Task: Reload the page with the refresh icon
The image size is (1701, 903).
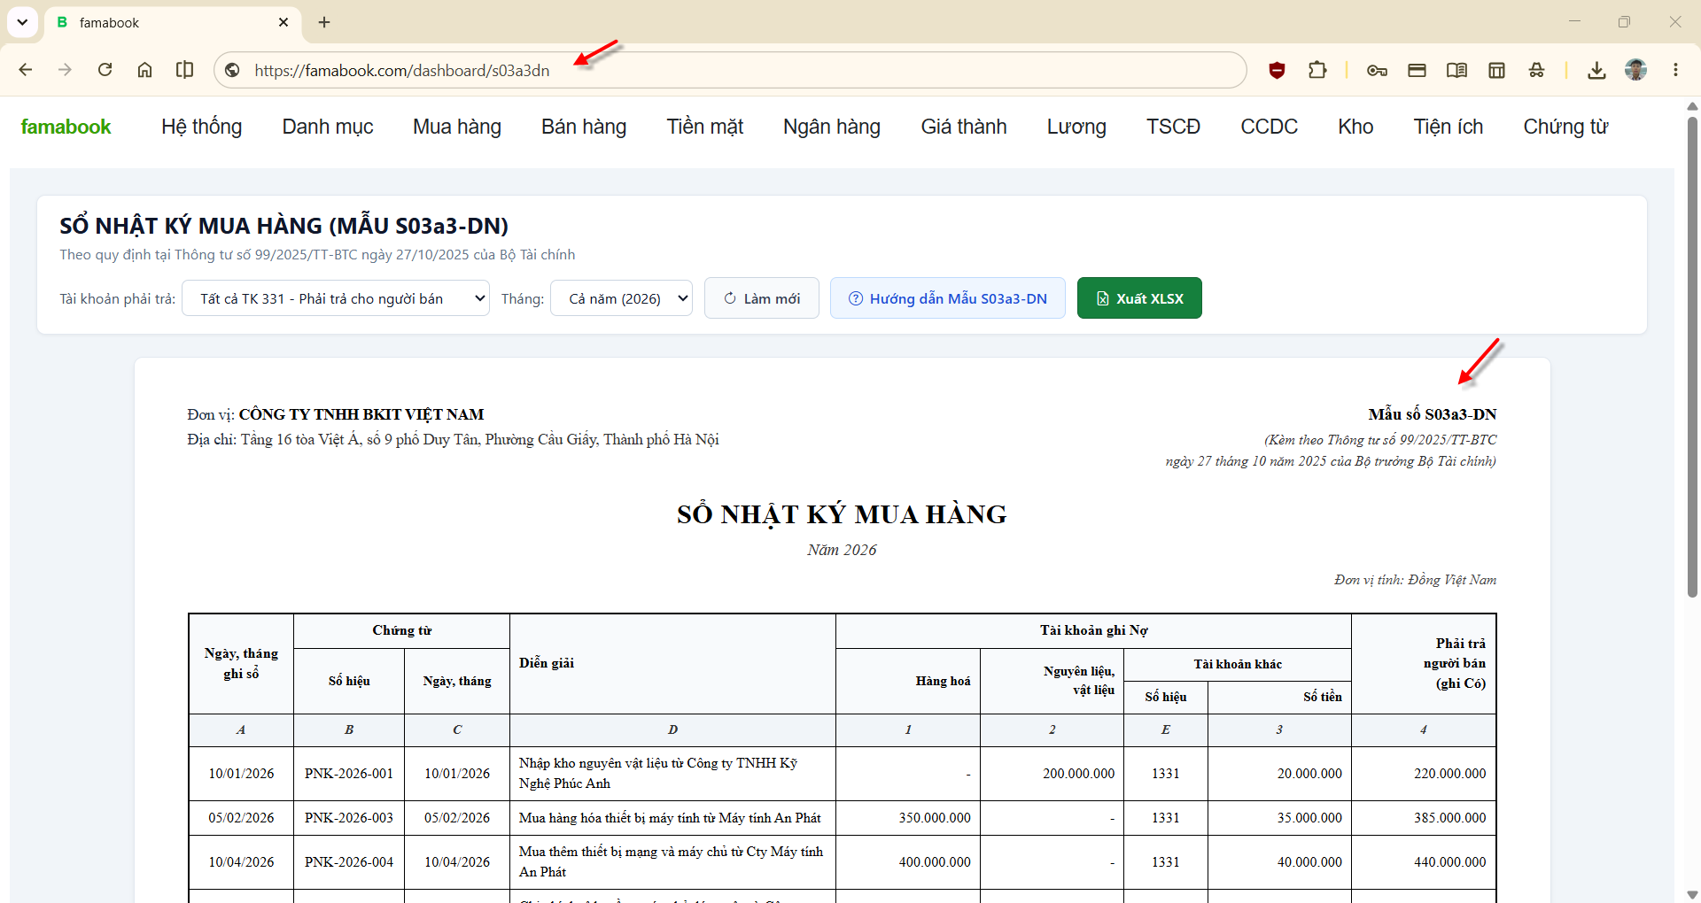Action: pos(105,70)
